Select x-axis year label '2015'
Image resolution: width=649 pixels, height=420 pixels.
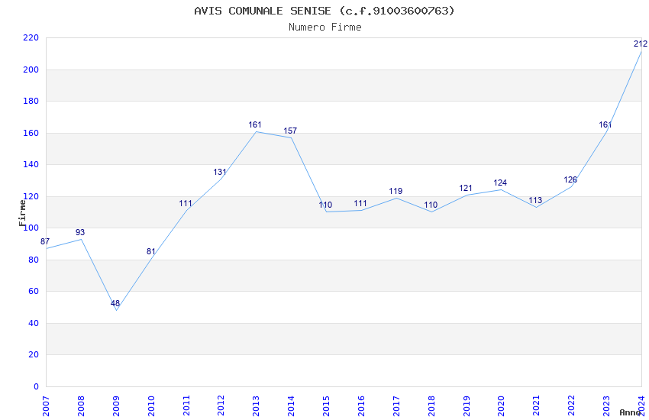[326, 406]
